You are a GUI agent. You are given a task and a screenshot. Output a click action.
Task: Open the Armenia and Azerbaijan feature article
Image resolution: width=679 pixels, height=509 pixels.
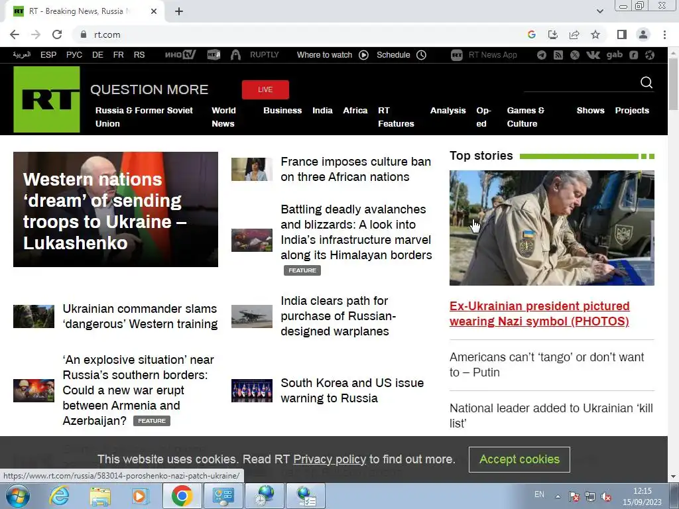point(138,390)
